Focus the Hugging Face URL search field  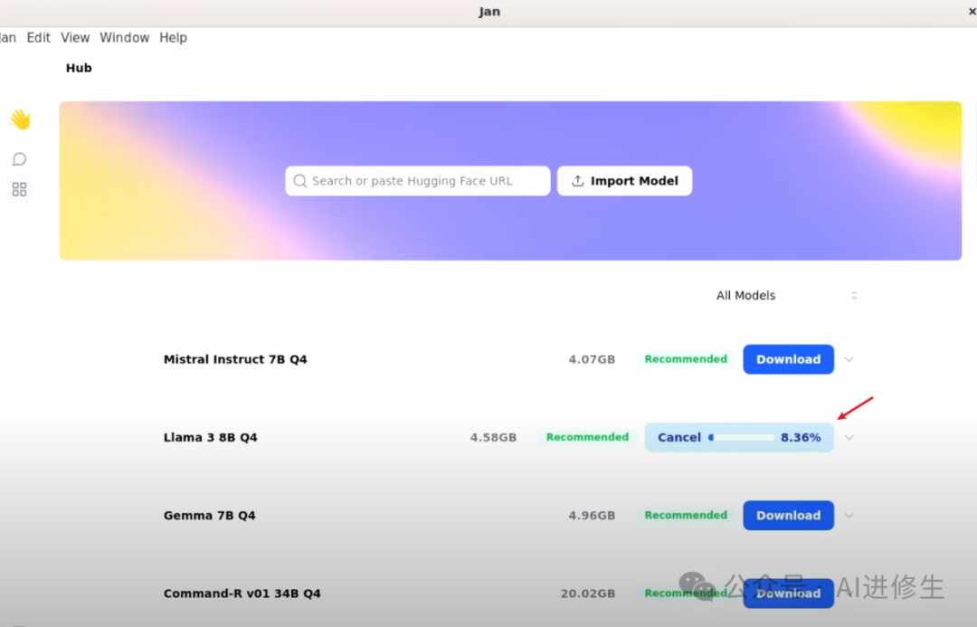pos(425,181)
